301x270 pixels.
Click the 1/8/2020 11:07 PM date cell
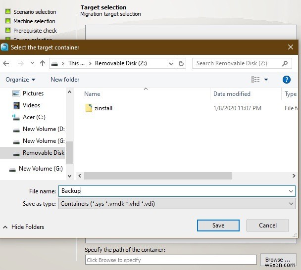click(237, 108)
